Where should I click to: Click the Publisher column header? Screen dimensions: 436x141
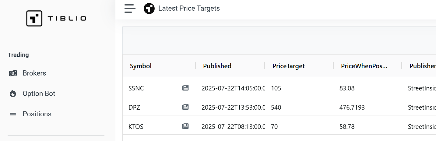pos(422,66)
